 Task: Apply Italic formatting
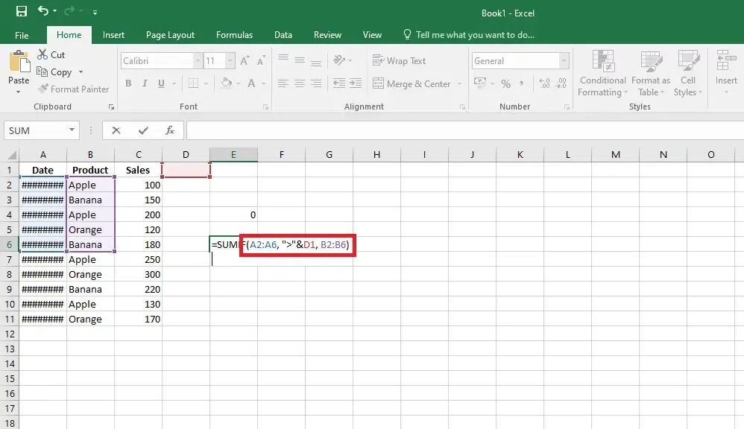pos(145,83)
